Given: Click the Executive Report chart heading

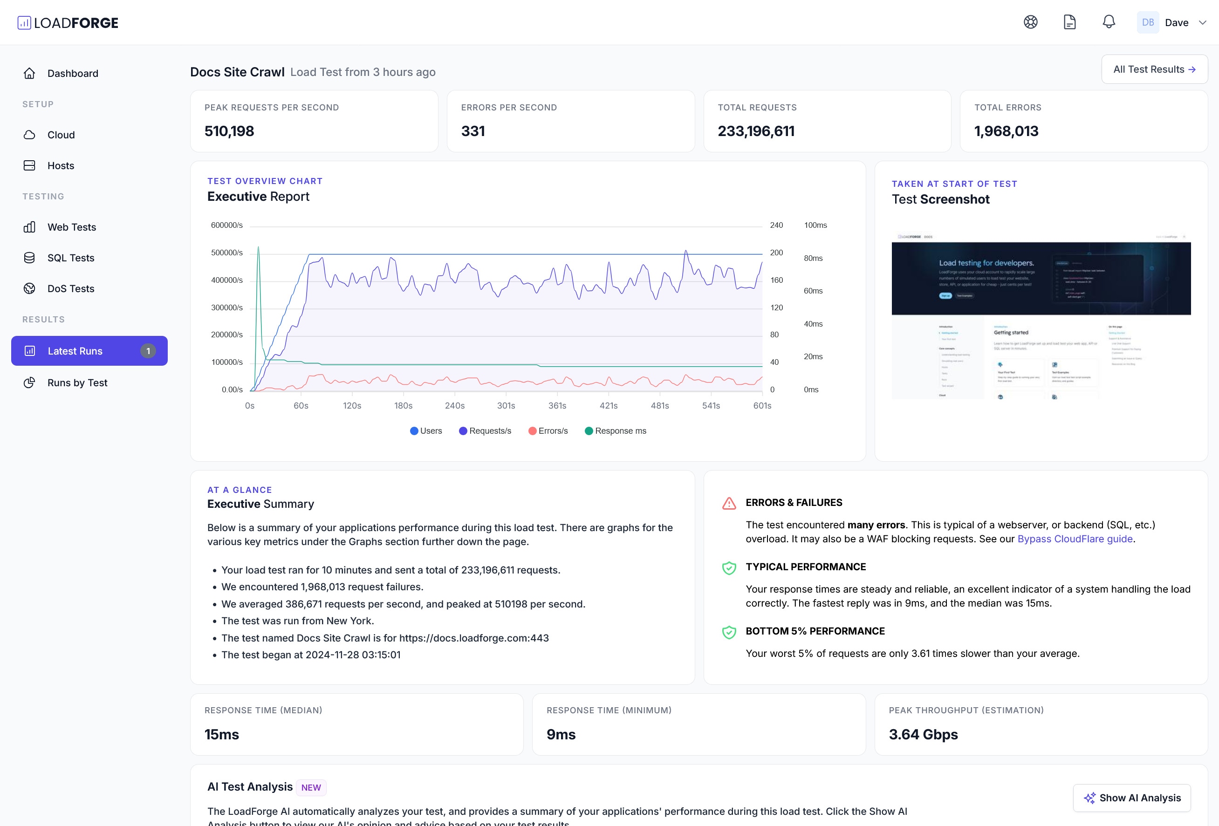Looking at the screenshot, I should pos(258,196).
